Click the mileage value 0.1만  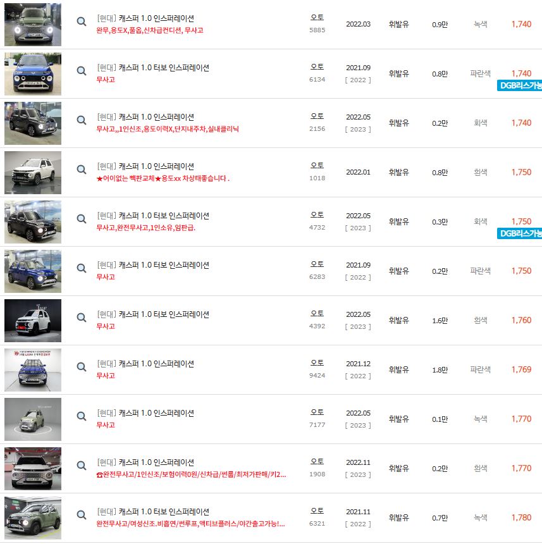[x=440, y=419]
